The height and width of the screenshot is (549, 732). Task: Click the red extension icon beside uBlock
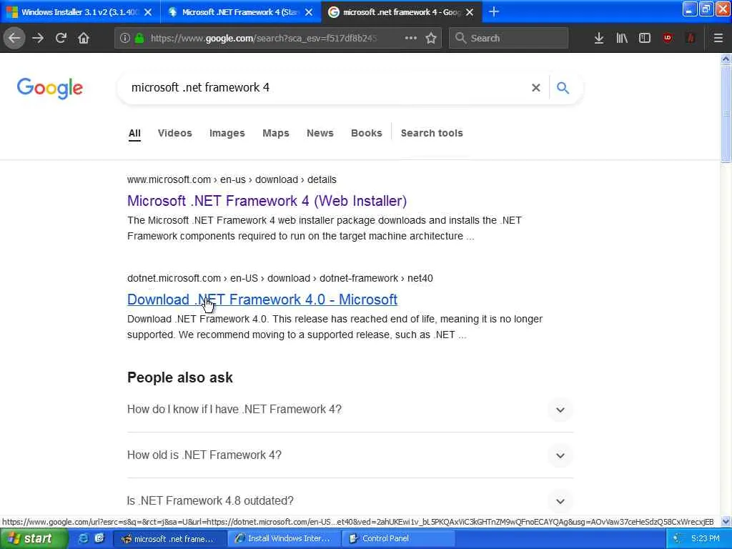coord(691,38)
